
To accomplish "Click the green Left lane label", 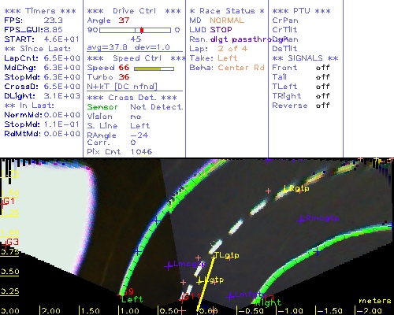I will click(132, 299).
